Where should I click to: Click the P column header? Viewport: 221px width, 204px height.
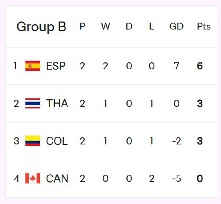coord(83,27)
